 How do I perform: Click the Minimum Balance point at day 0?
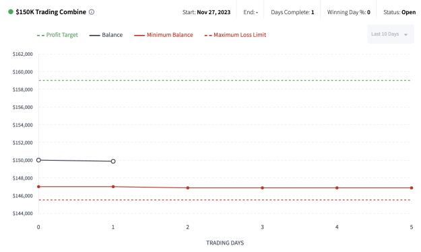click(x=38, y=187)
